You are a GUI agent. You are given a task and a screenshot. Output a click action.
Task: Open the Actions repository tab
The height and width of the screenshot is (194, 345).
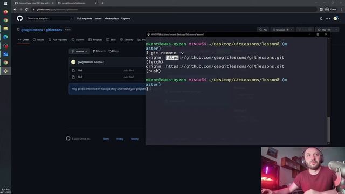78,40
